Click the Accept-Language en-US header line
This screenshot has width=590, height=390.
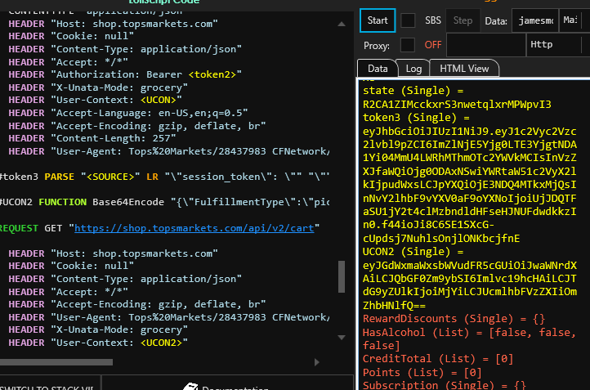128,113
